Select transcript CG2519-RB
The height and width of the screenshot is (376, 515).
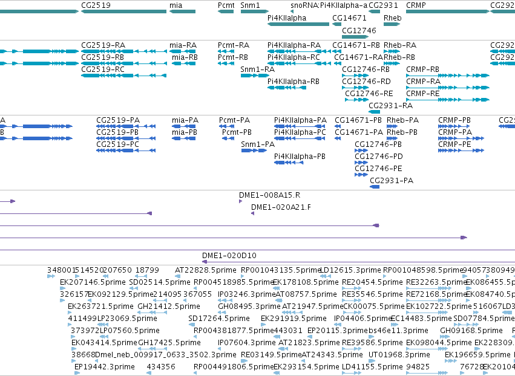click(124, 63)
